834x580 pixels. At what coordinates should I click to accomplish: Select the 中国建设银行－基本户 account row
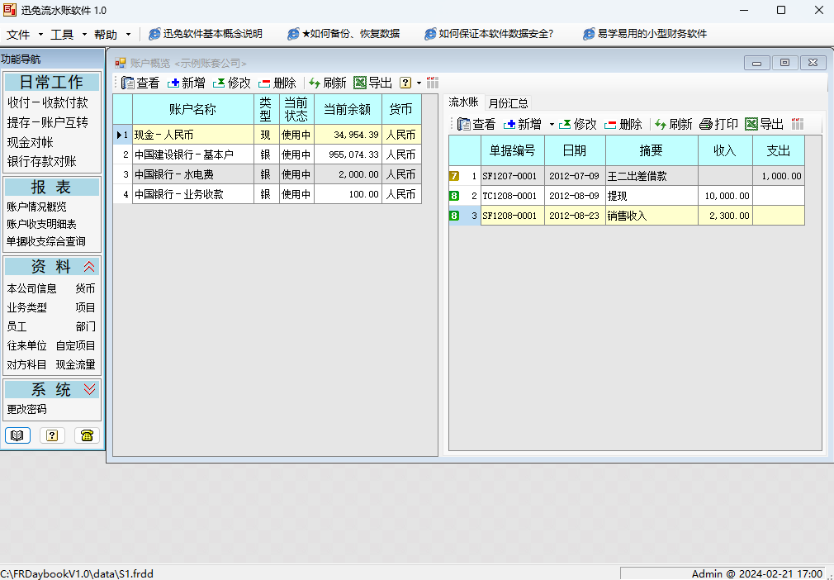click(x=183, y=155)
